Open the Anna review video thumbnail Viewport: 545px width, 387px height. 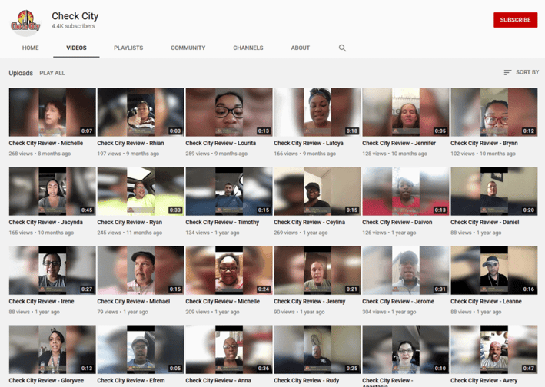point(229,349)
